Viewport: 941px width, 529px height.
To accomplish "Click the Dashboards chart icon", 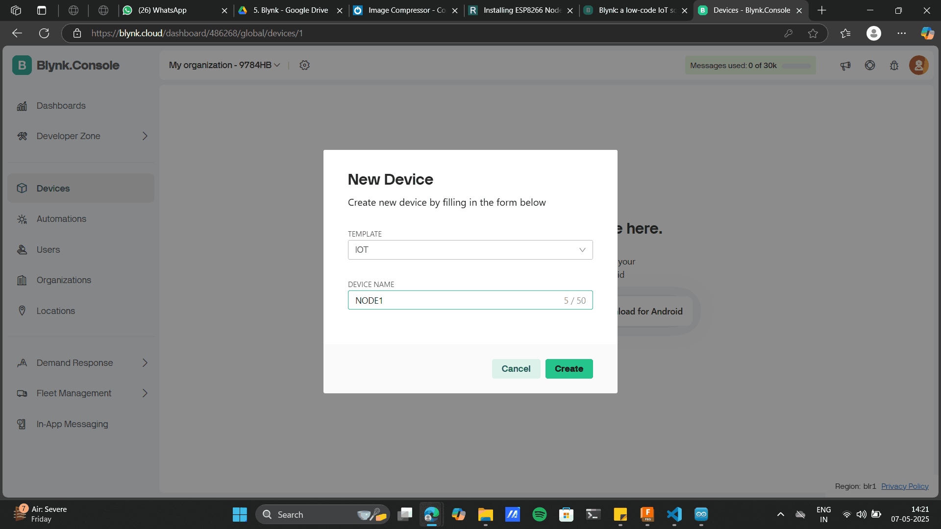I will click(22, 106).
